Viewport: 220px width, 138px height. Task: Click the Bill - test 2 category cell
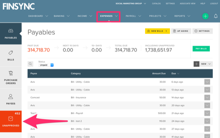(76, 121)
